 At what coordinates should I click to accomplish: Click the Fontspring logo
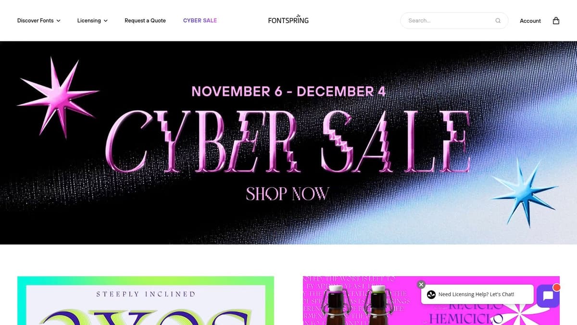288,20
